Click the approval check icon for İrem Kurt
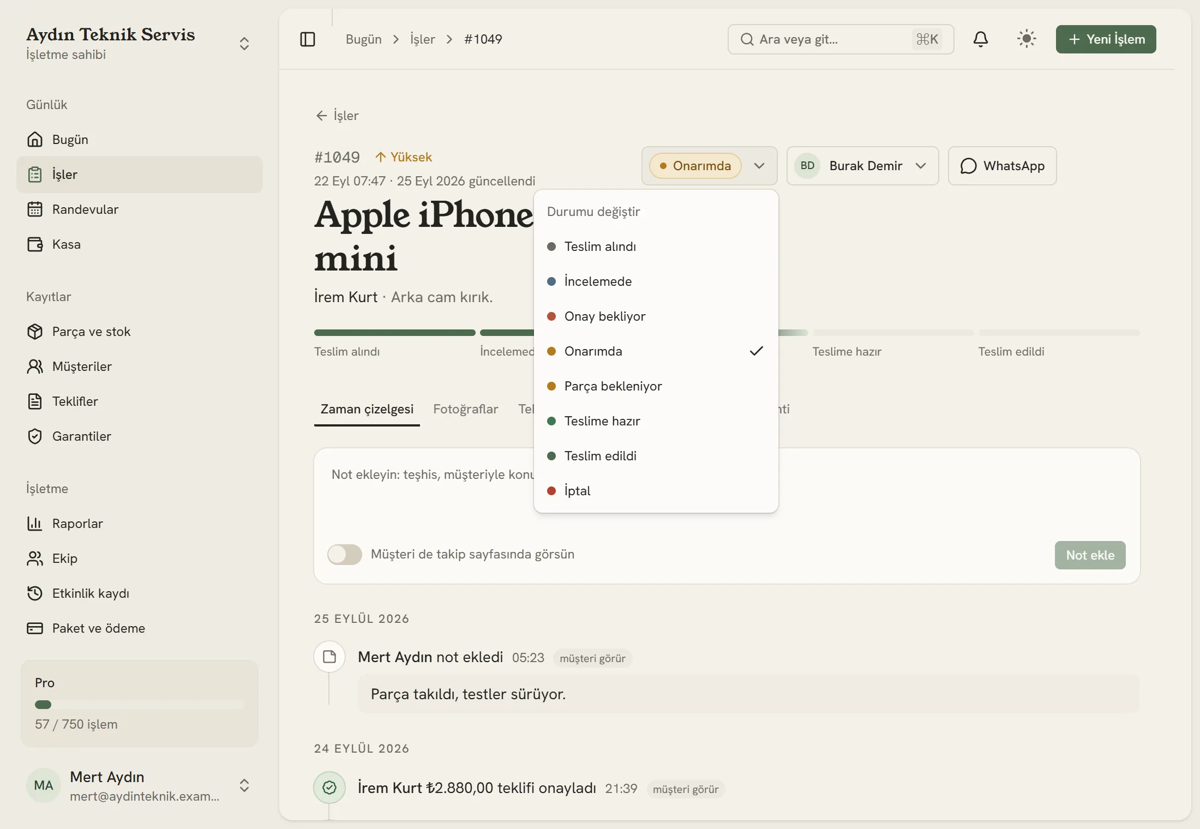The image size is (1200, 829). (x=329, y=788)
